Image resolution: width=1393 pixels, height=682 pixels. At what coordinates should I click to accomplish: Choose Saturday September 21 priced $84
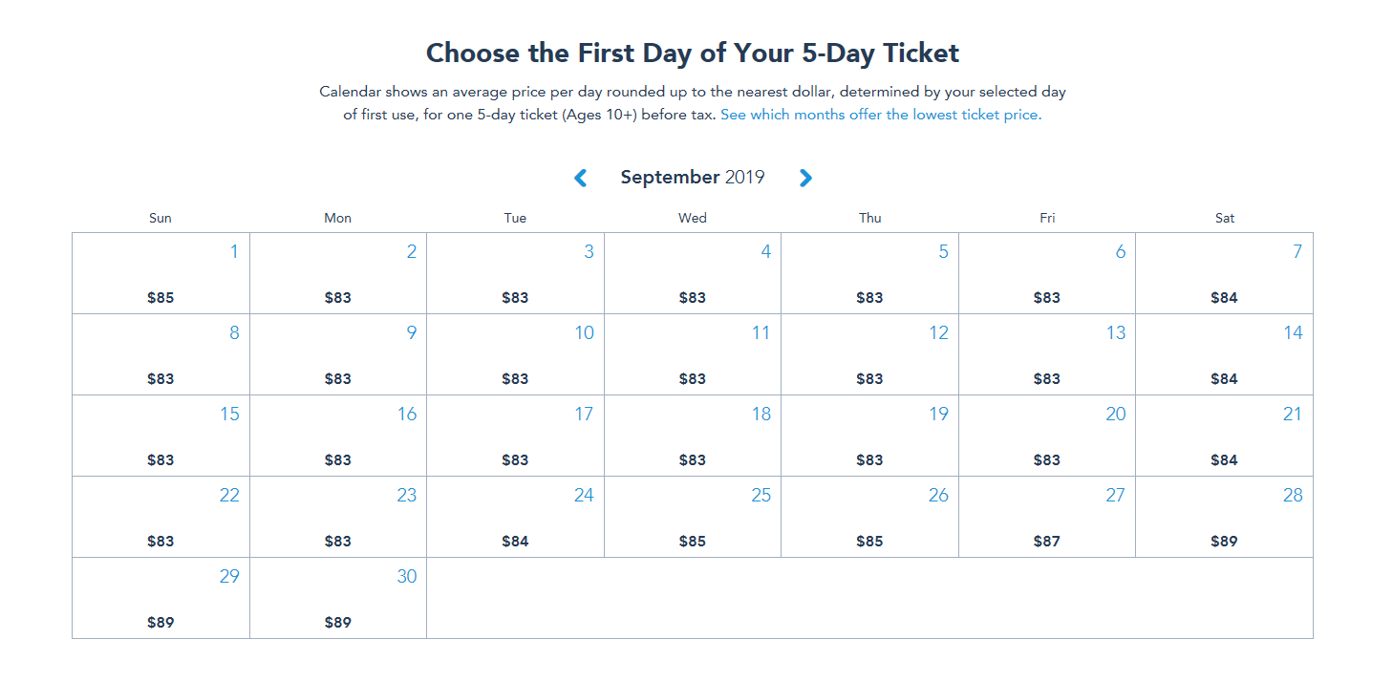[1224, 436]
